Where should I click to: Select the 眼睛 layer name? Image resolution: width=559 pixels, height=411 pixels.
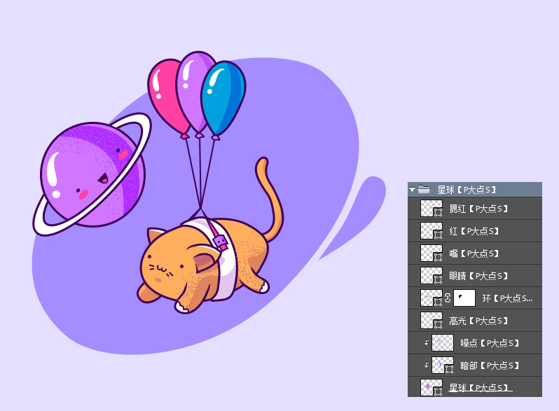[x=478, y=276]
